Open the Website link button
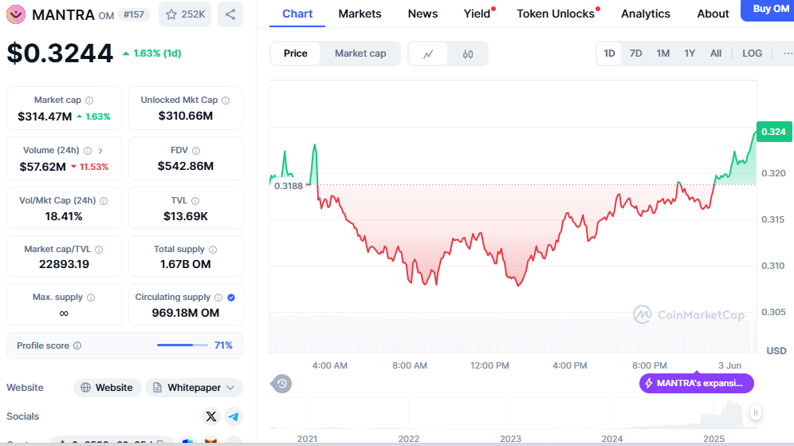This screenshot has width=794, height=446. [x=108, y=388]
